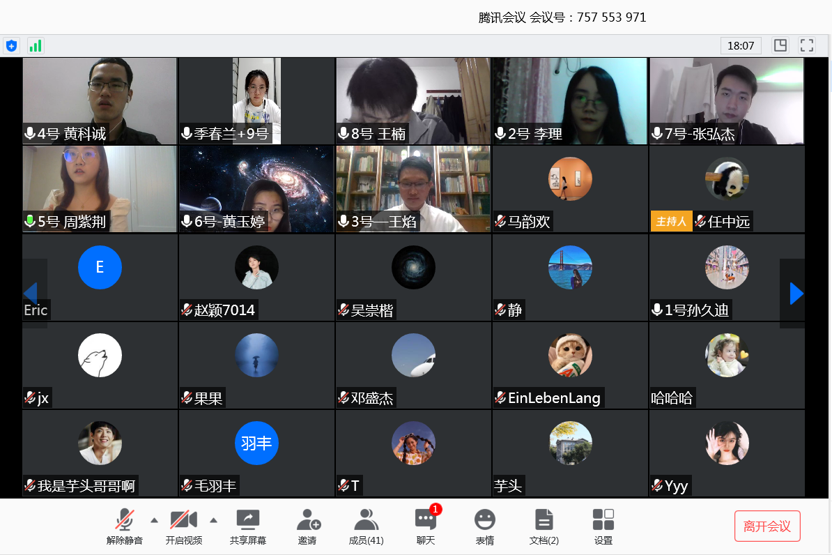Switch the video grid layout view icon
Image resolution: width=832 pixels, height=555 pixels.
pos(780,46)
